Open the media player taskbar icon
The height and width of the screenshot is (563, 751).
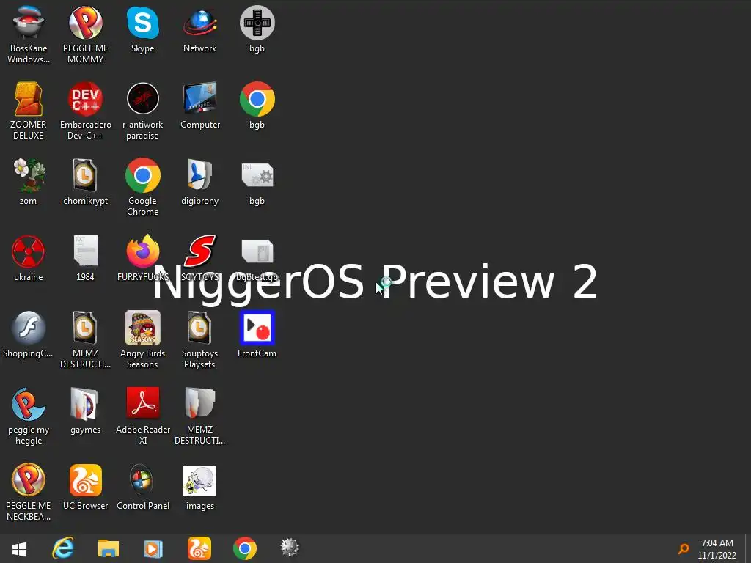coord(153,548)
